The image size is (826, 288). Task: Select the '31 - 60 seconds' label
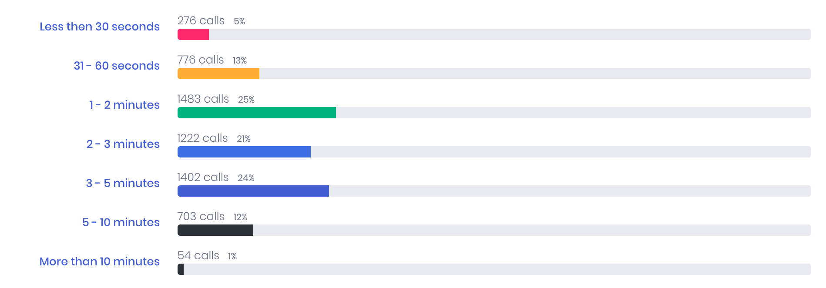tap(117, 66)
